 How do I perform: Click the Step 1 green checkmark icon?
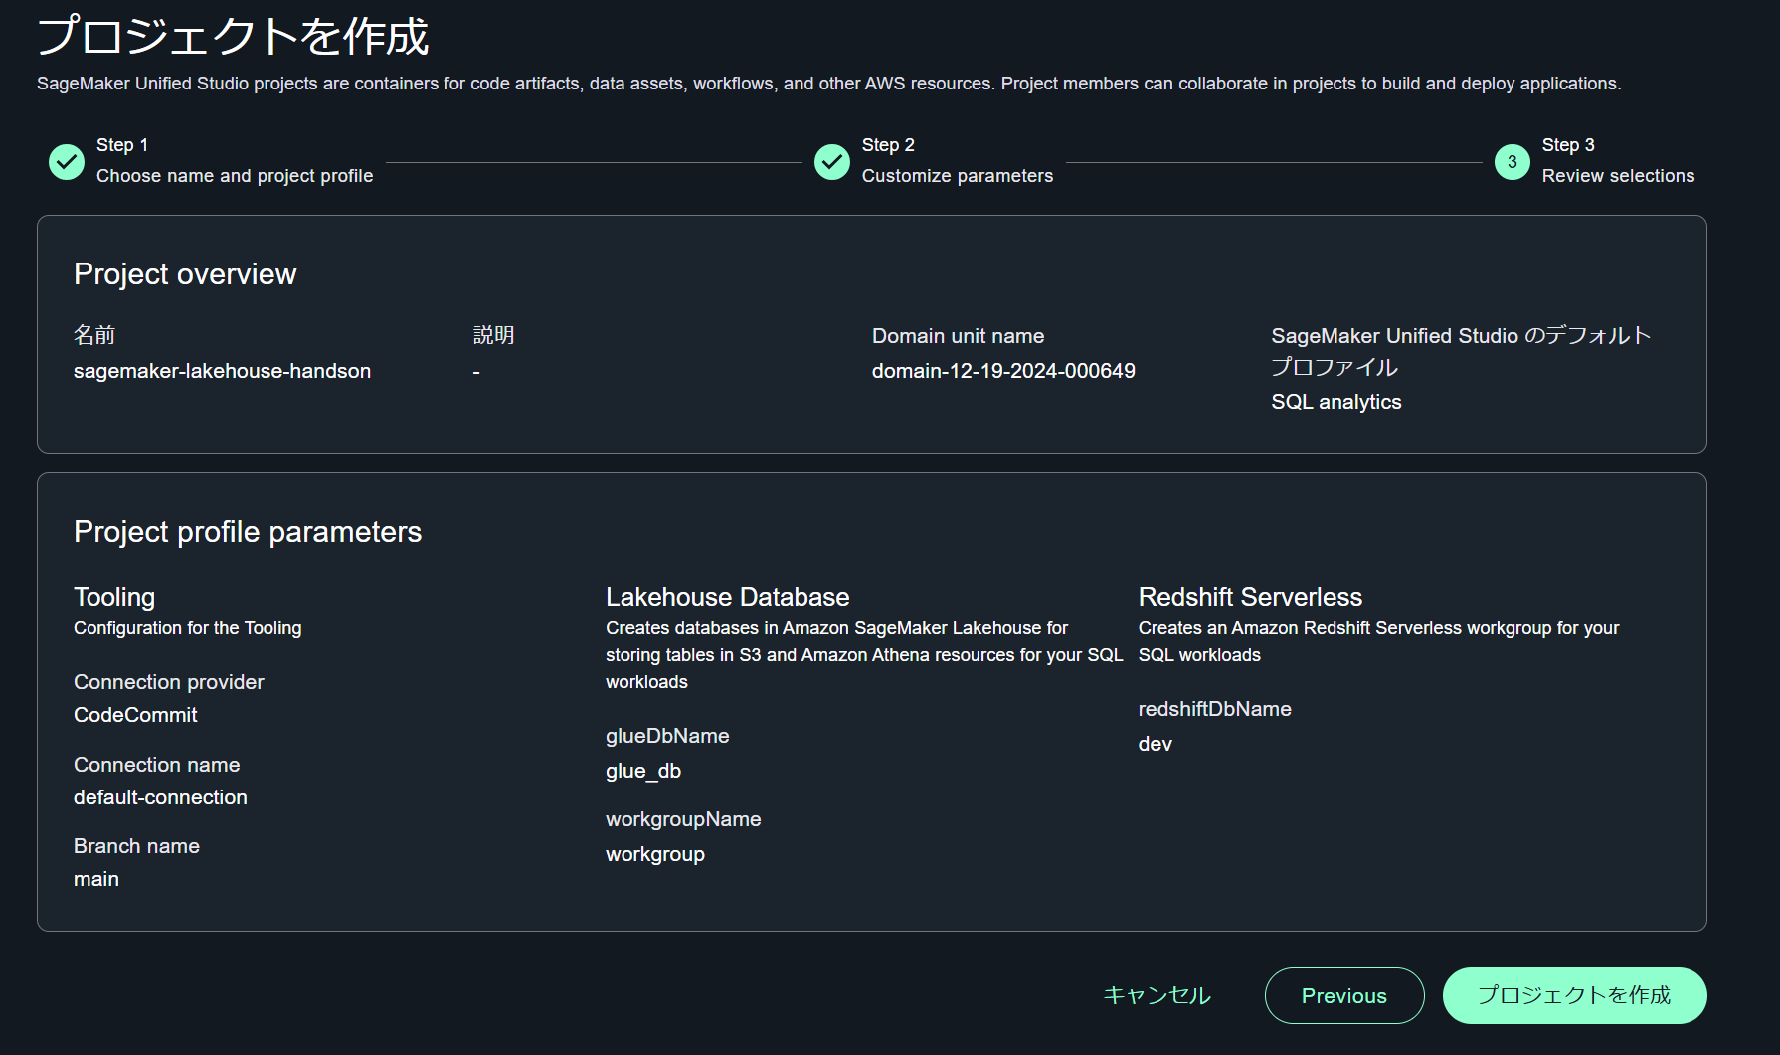67,162
